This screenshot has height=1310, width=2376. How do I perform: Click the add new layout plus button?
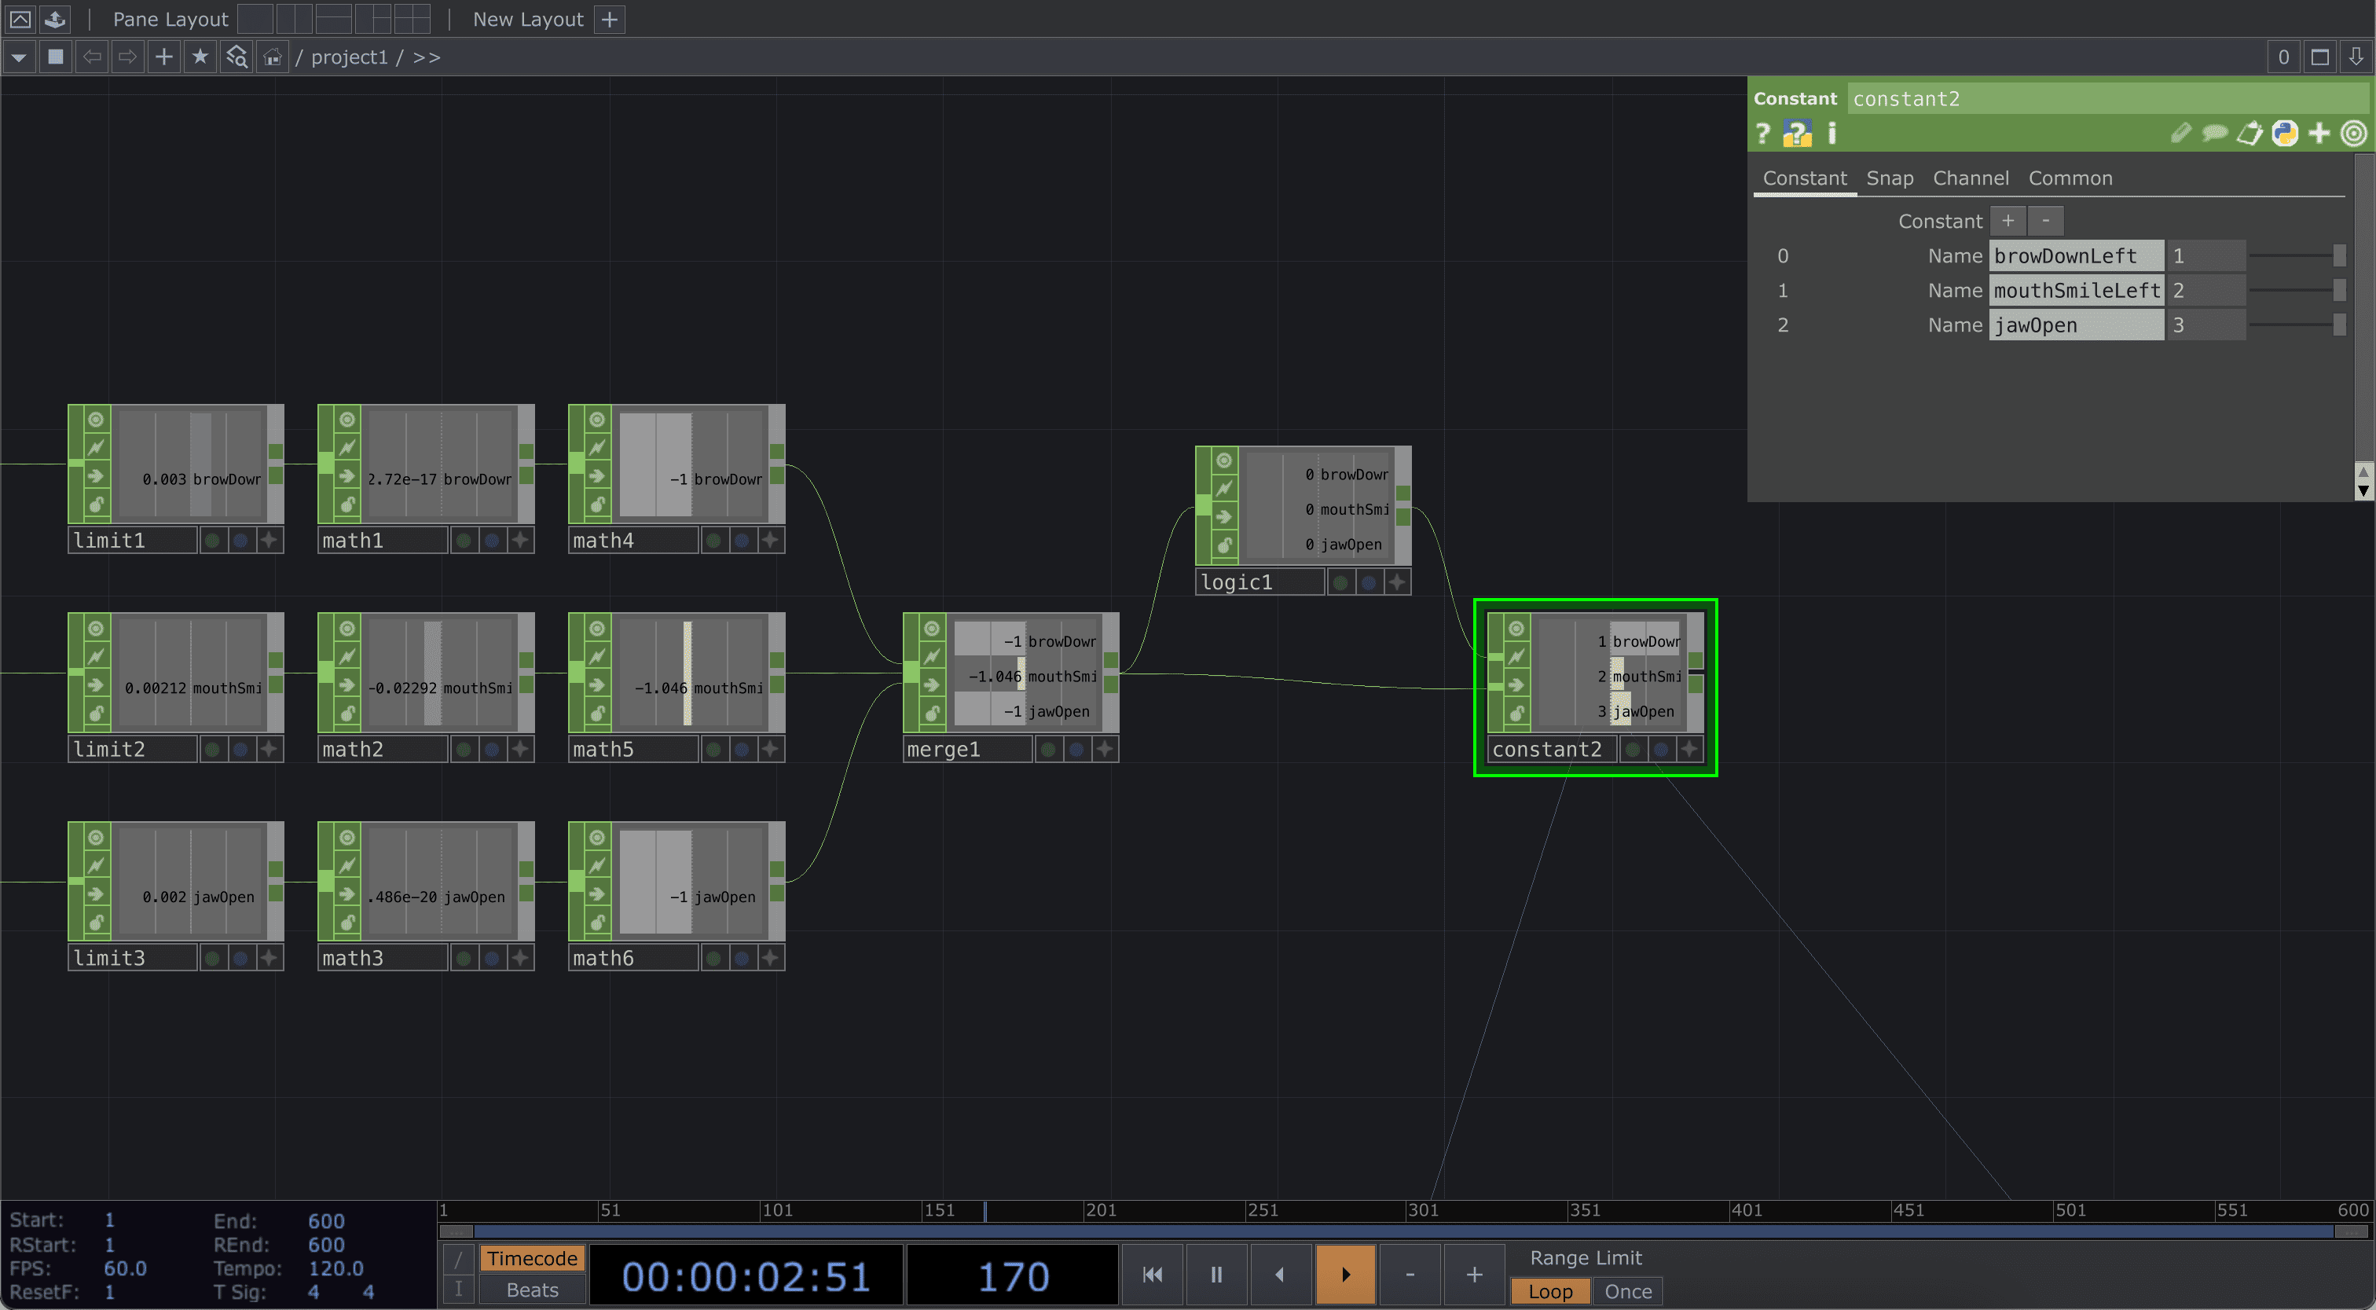(x=610, y=20)
